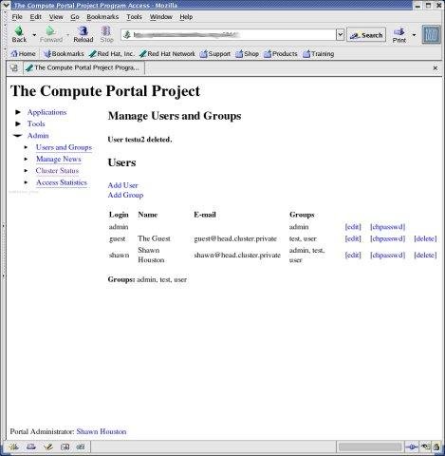Image resolution: width=445 pixels, height=456 pixels.
Task: Open the View menu
Action: pyautogui.click(x=56, y=17)
